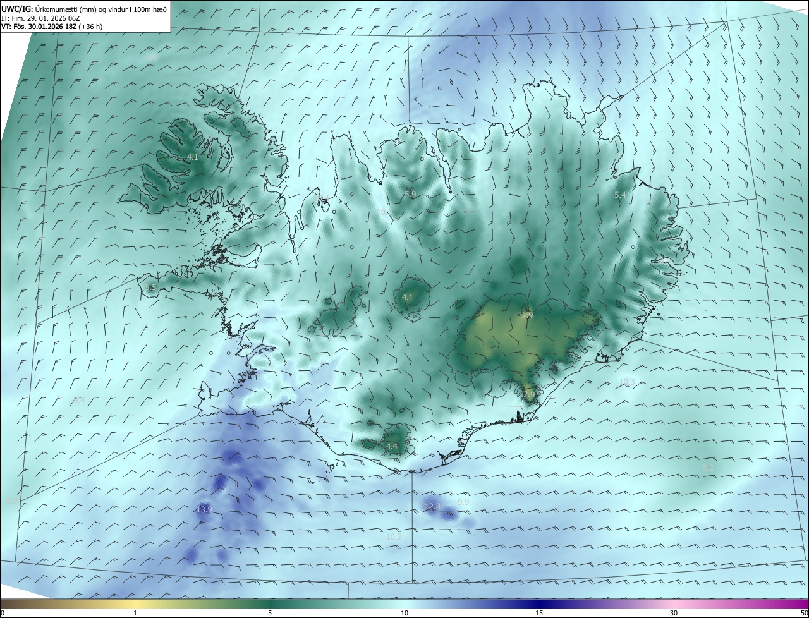
Task: Click the 15 tick on the color scale
Action: point(539,613)
